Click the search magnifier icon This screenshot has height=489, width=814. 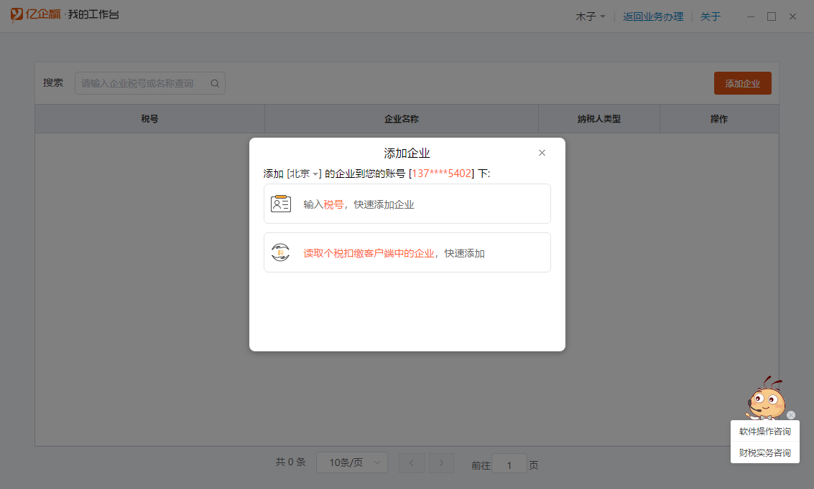tap(215, 83)
